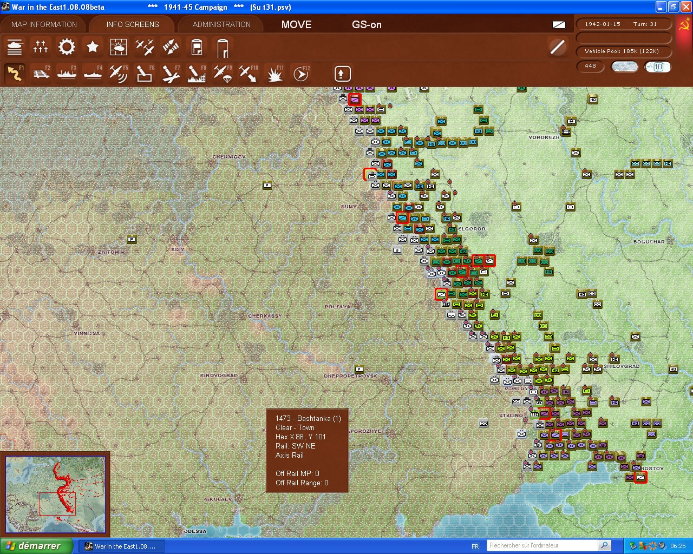The height and width of the screenshot is (554, 693).
Task: Click the F12 End Turn arrow icon
Action: [300, 73]
